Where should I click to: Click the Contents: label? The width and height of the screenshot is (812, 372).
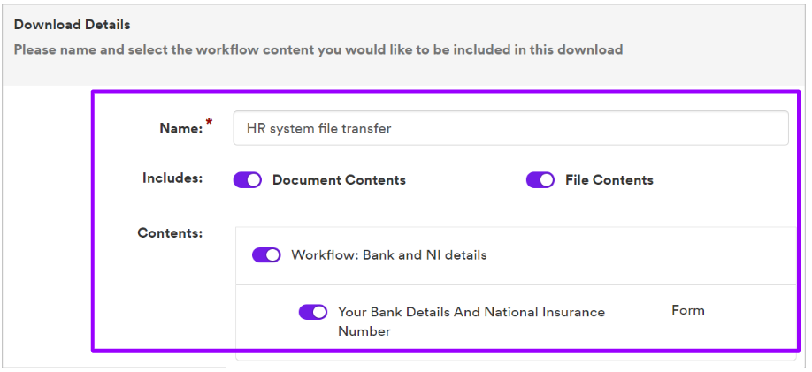170,233
